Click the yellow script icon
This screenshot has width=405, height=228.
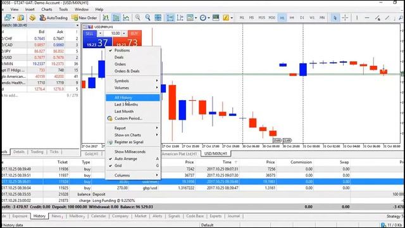pos(226,18)
